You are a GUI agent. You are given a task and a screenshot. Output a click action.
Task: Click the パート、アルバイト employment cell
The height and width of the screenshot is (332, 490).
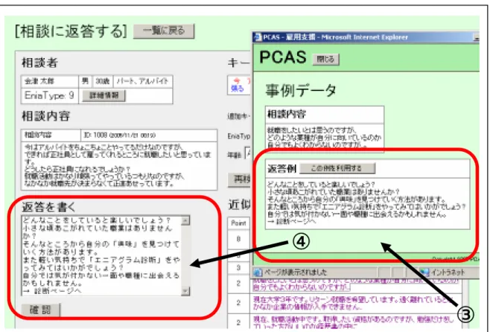point(143,82)
